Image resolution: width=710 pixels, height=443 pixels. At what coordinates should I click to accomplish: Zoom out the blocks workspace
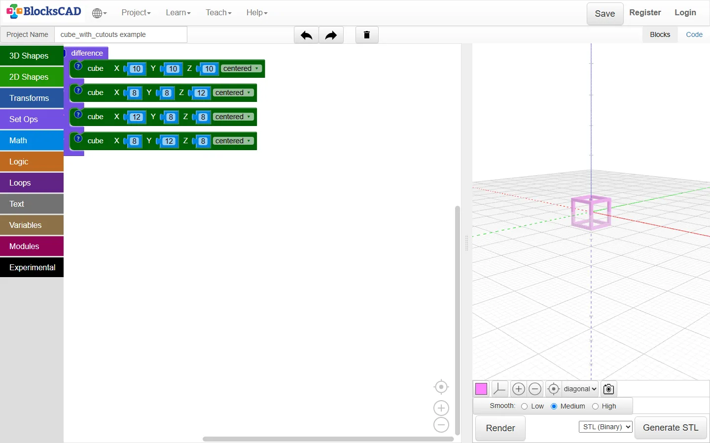(441, 425)
